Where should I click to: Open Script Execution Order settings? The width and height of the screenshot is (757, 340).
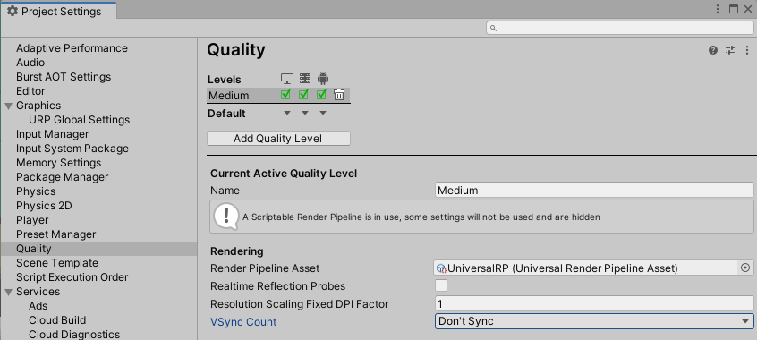[x=72, y=277]
